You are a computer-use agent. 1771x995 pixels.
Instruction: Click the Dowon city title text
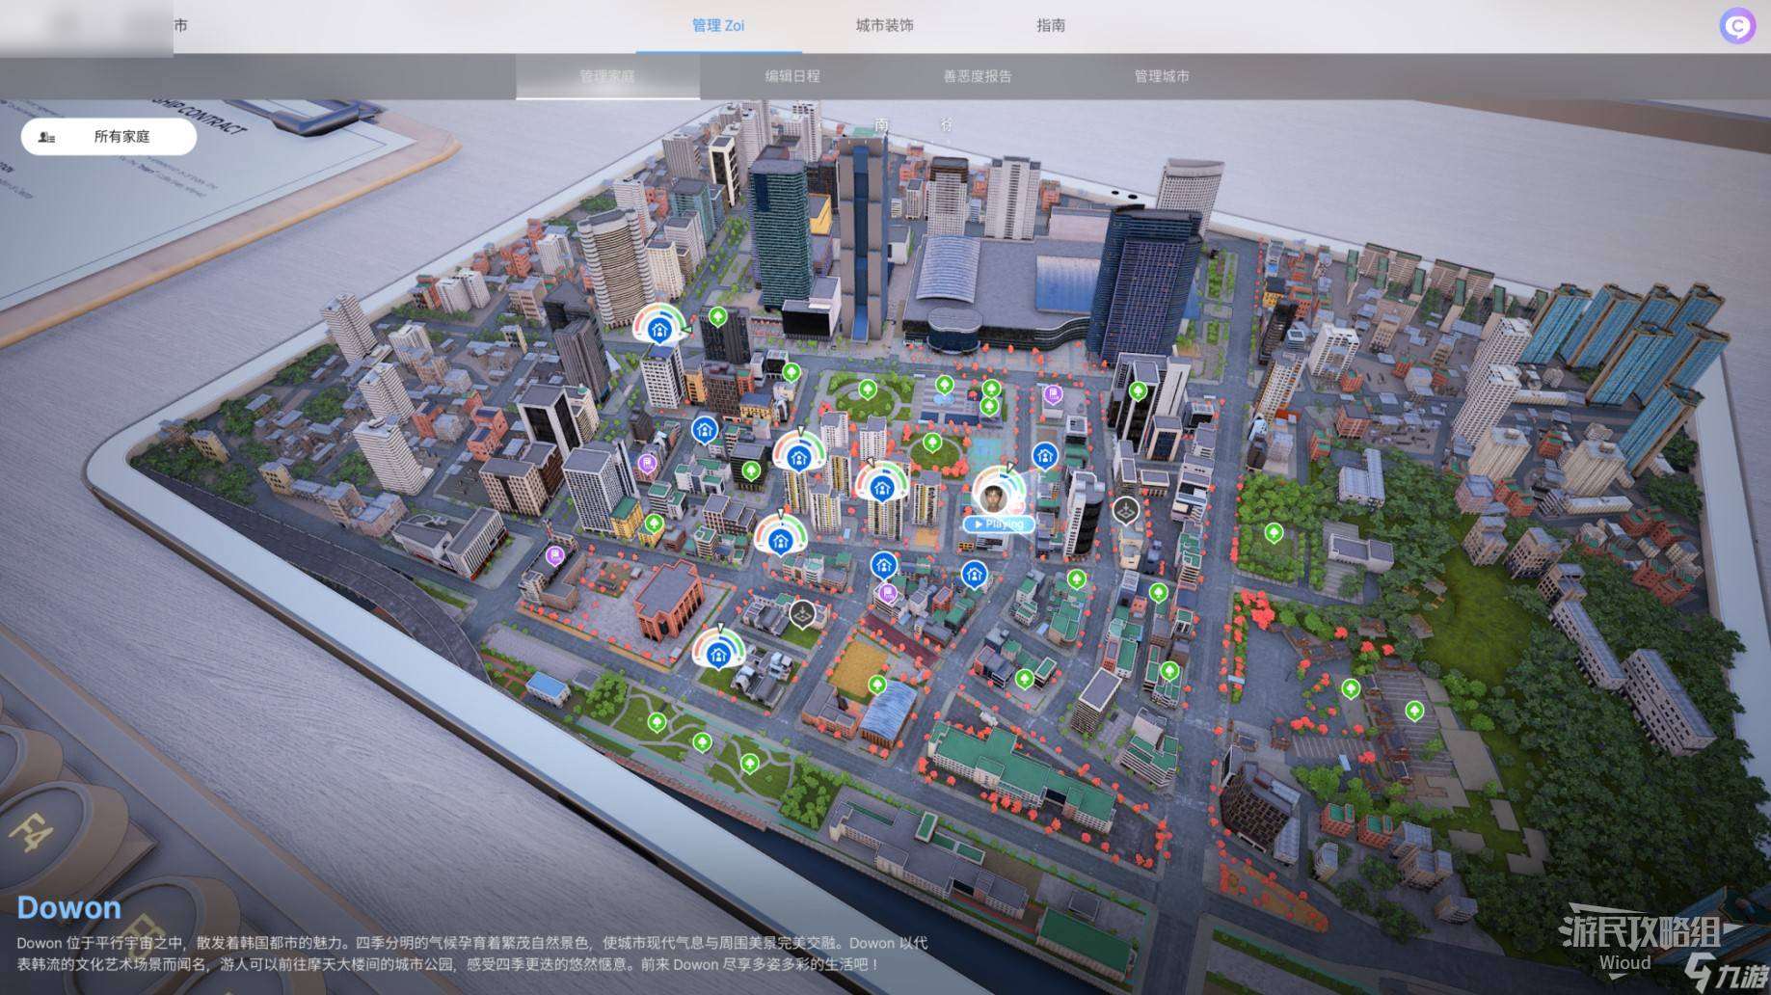tap(69, 907)
